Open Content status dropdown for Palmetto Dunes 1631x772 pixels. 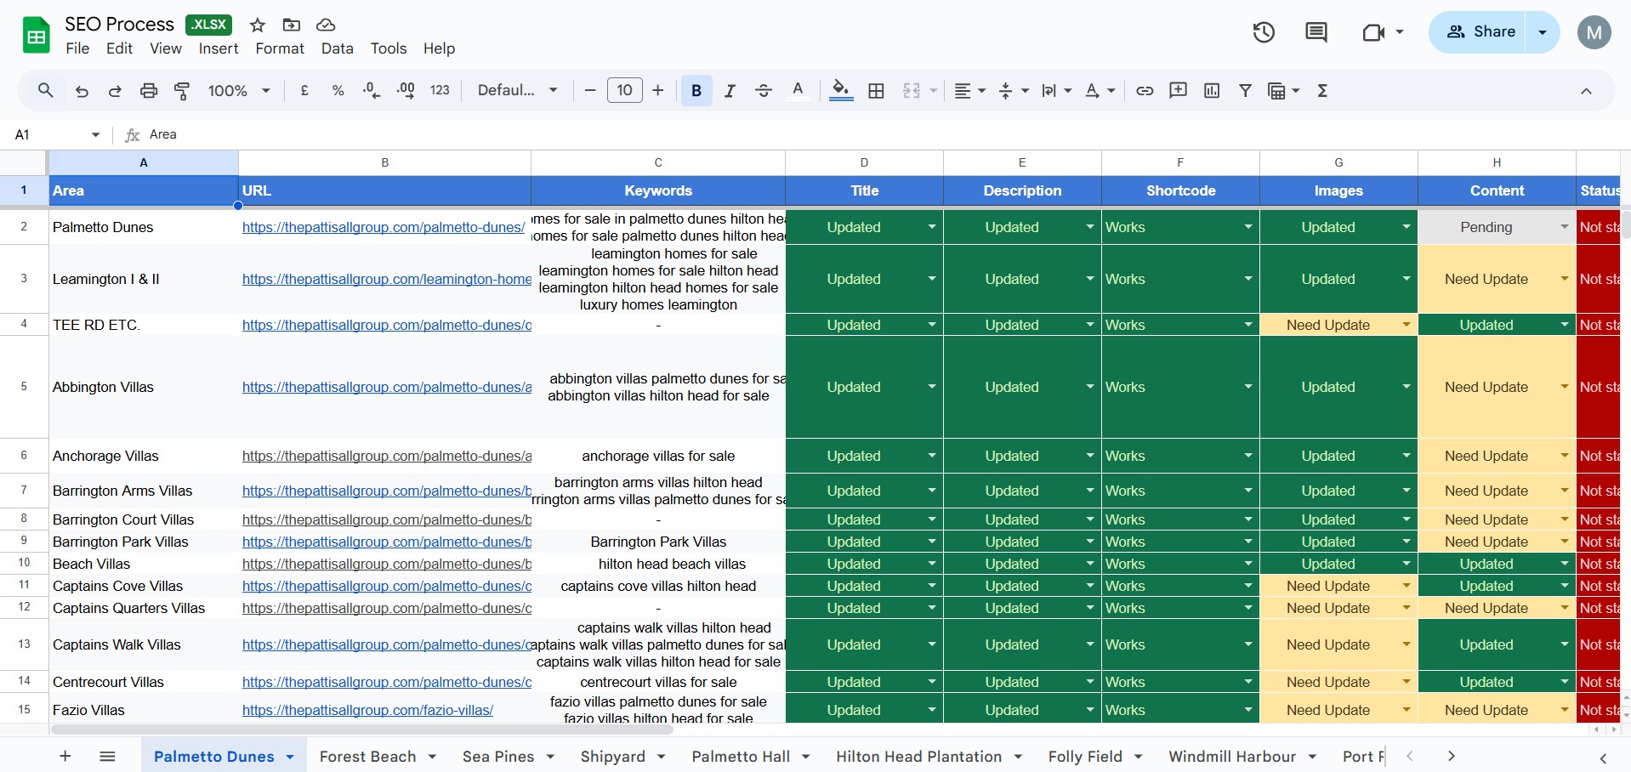(x=1564, y=227)
